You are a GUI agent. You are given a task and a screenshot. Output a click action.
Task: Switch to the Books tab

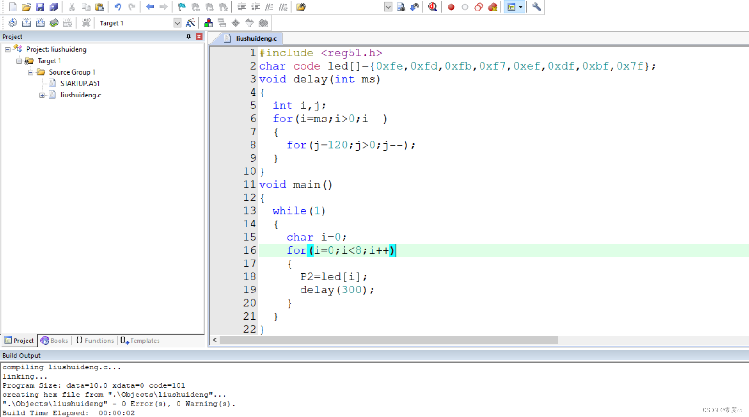click(54, 341)
